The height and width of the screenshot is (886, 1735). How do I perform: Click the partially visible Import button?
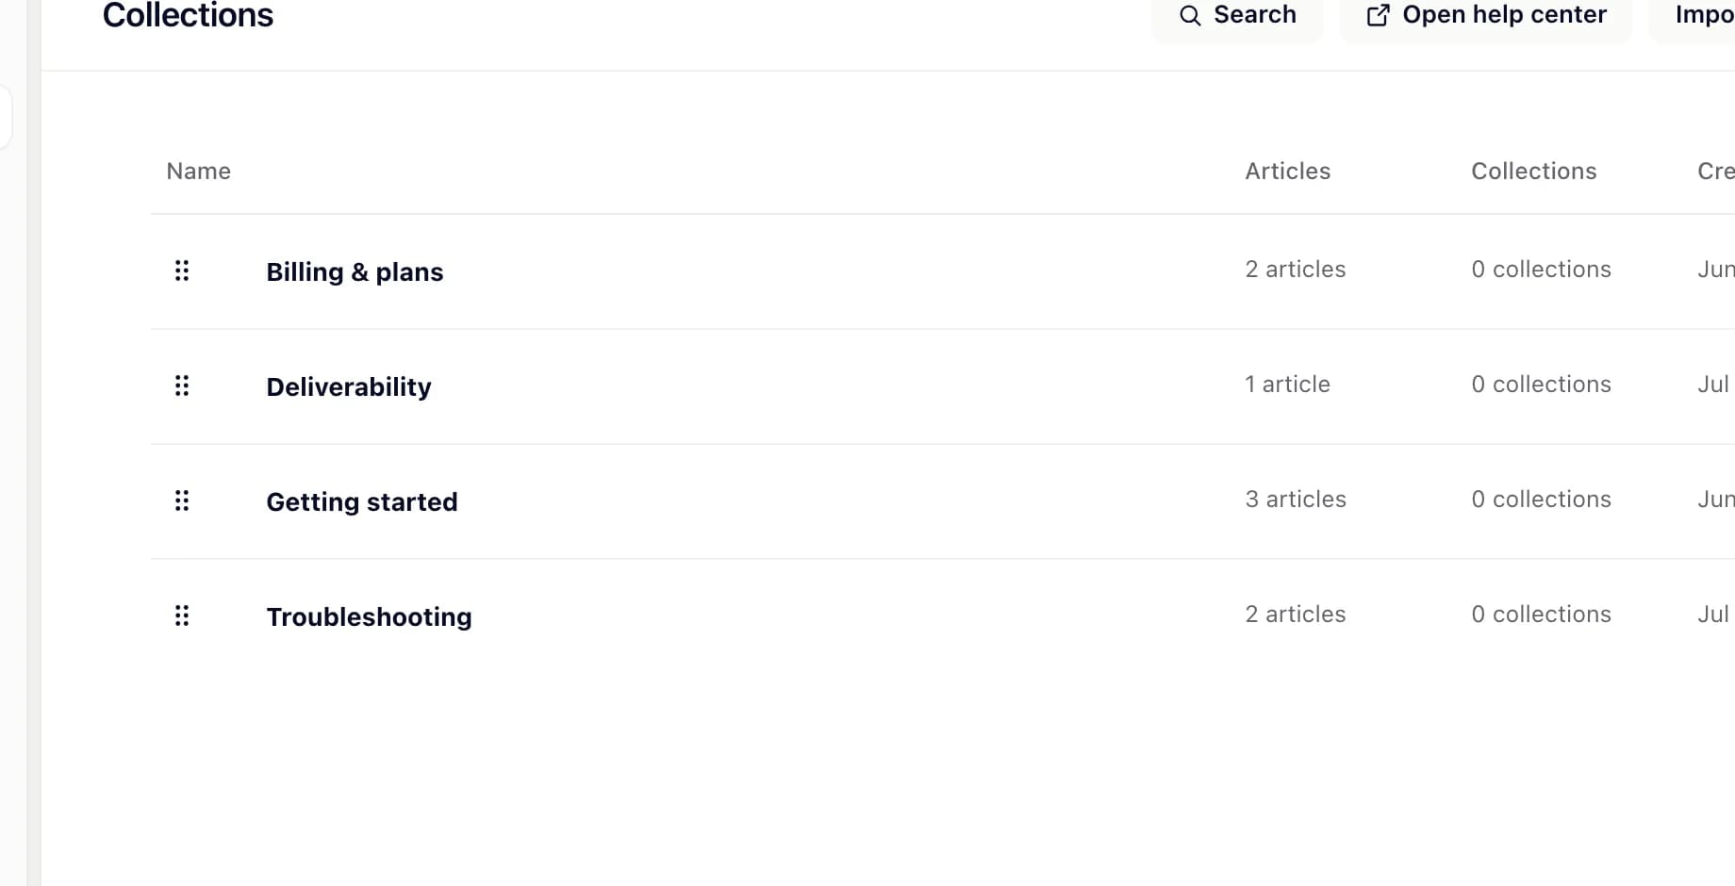coord(1693,15)
